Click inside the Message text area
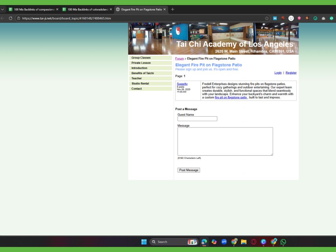 click(x=225, y=141)
